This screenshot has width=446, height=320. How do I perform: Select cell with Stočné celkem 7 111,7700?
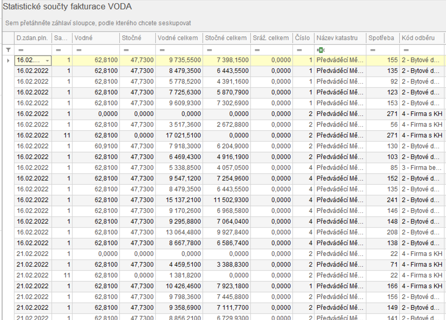coord(227,308)
